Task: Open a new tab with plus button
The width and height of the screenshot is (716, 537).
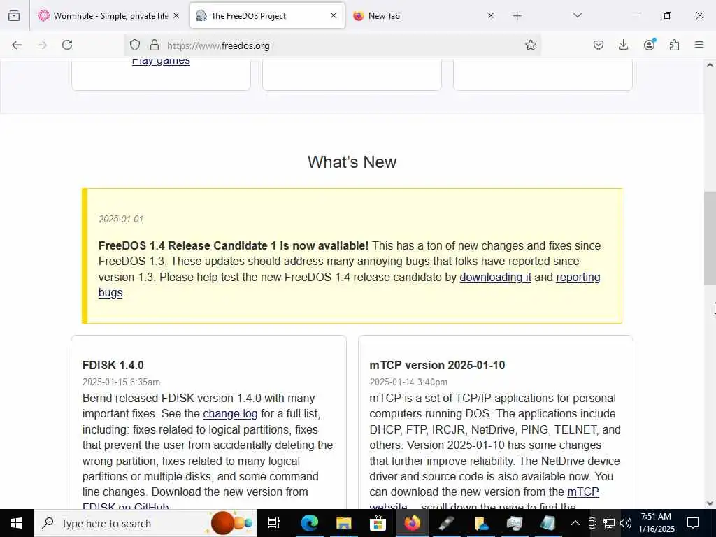Action: [517, 16]
